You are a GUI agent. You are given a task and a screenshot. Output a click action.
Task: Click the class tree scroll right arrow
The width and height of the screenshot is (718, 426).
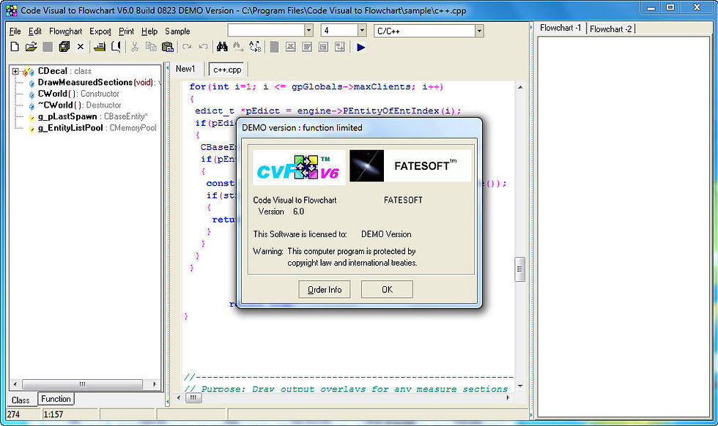[155, 384]
